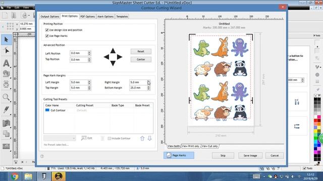Select the arrow Selection tool in left toolbar

coord(6,40)
